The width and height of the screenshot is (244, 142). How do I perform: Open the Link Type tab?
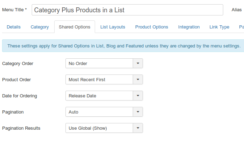click(x=219, y=27)
